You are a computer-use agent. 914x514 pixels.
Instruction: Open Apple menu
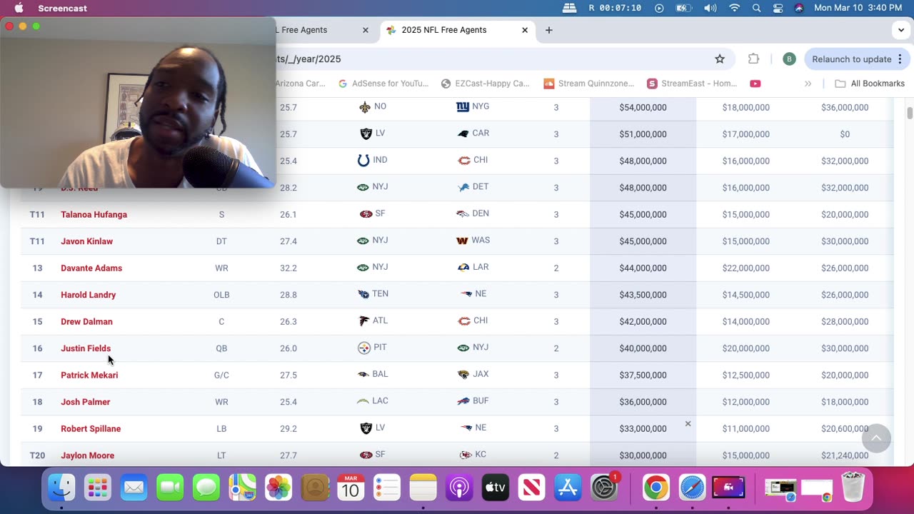(x=19, y=8)
